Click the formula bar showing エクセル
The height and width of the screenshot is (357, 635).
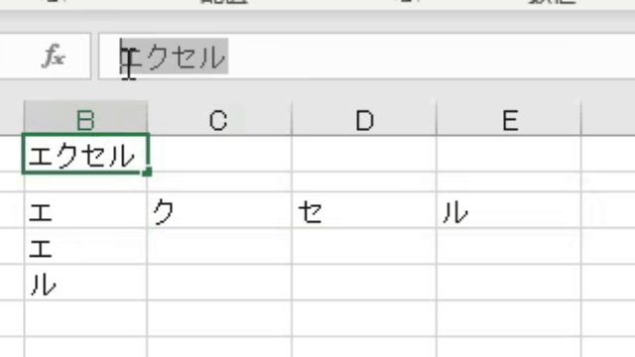(x=366, y=57)
